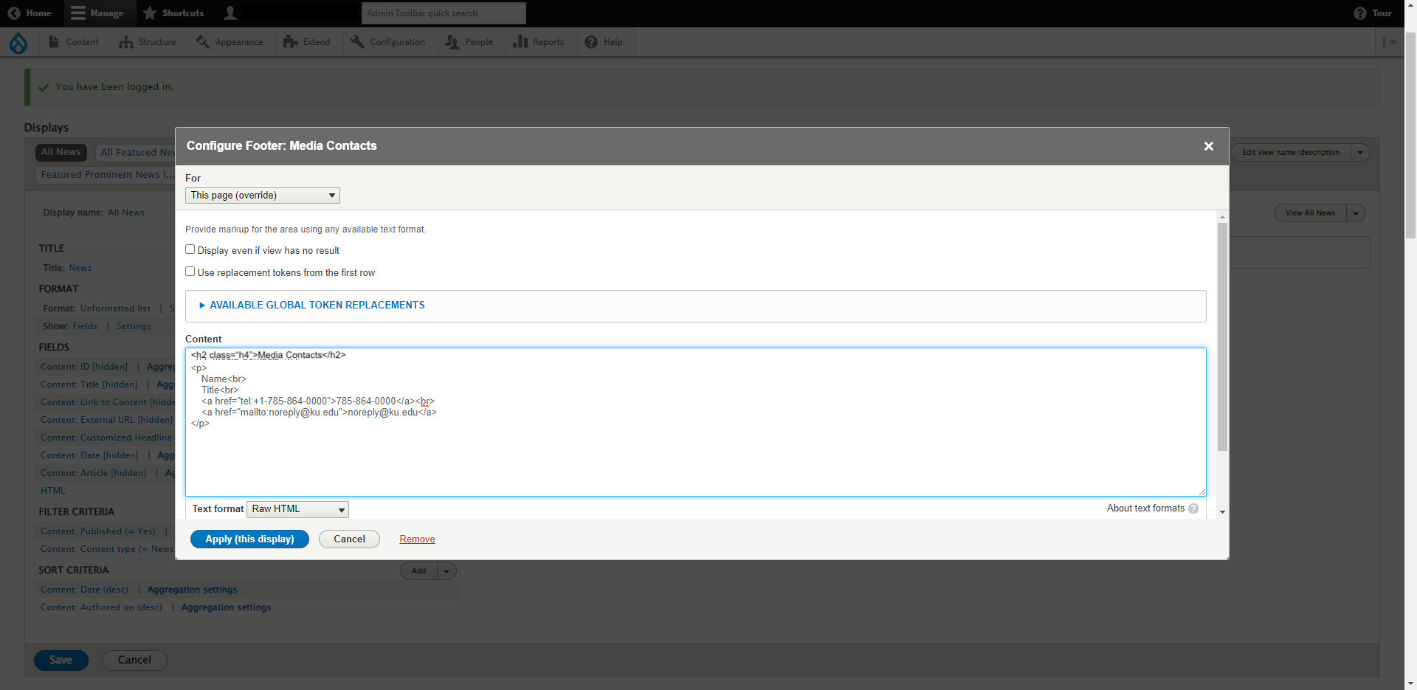
Task: Open the For display override dropdown
Action: 262,196
